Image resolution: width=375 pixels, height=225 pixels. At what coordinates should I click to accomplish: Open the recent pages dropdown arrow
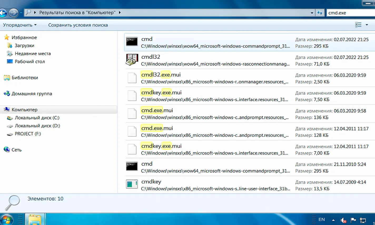pyautogui.click(x=21, y=13)
